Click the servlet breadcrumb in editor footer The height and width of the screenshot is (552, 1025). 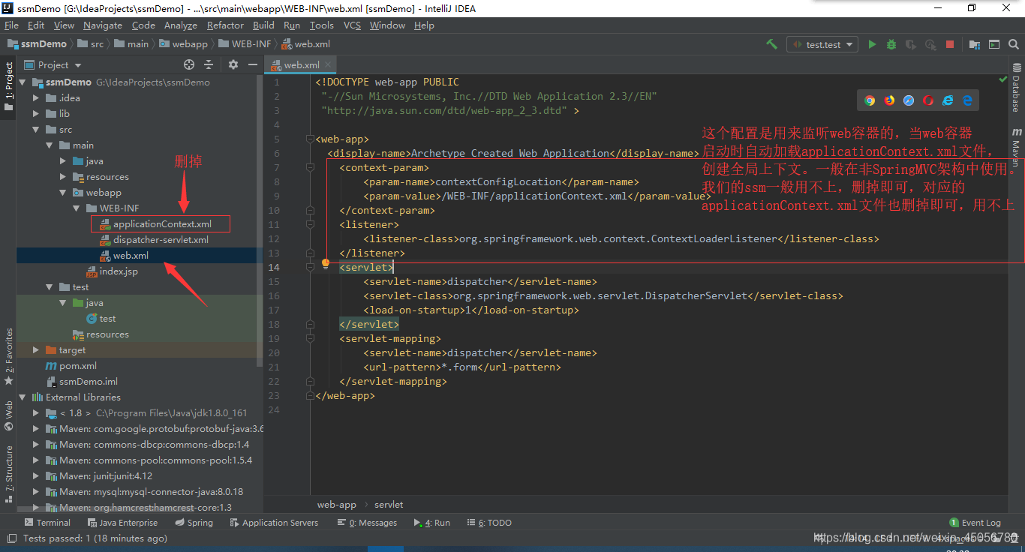tap(389, 505)
